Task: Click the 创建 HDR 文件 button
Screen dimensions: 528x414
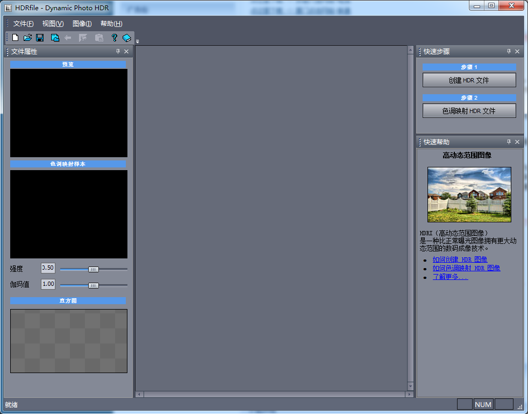Action: 468,80
